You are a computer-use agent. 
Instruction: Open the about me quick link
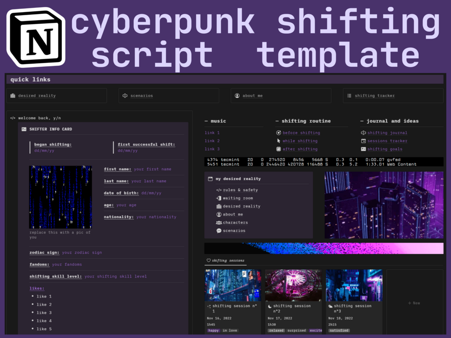point(281,96)
